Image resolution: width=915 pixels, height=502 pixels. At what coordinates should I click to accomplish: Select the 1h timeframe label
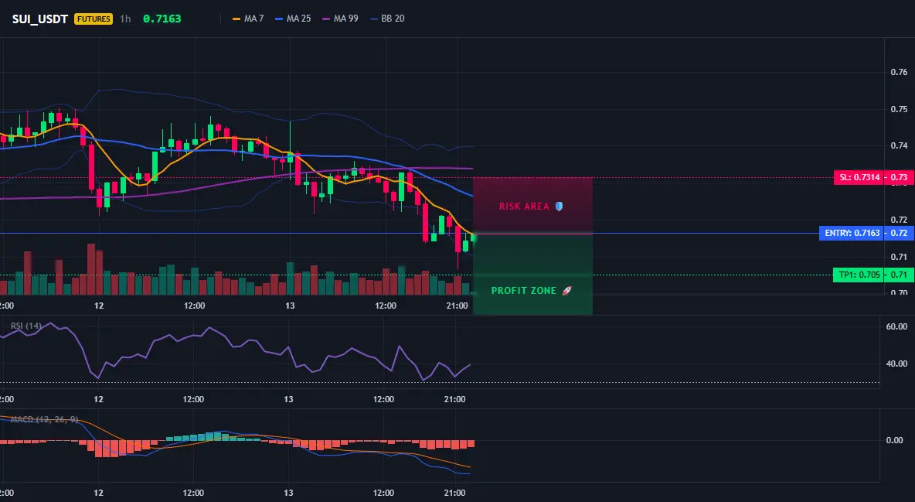pyautogui.click(x=125, y=19)
